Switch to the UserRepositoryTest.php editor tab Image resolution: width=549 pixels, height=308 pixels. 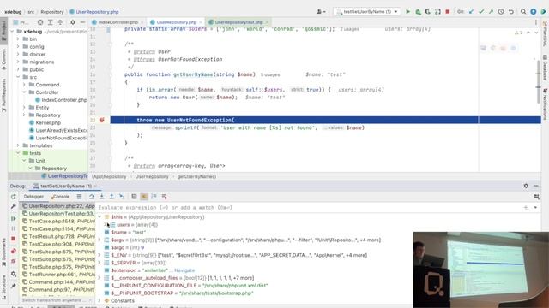click(x=238, y=22)
